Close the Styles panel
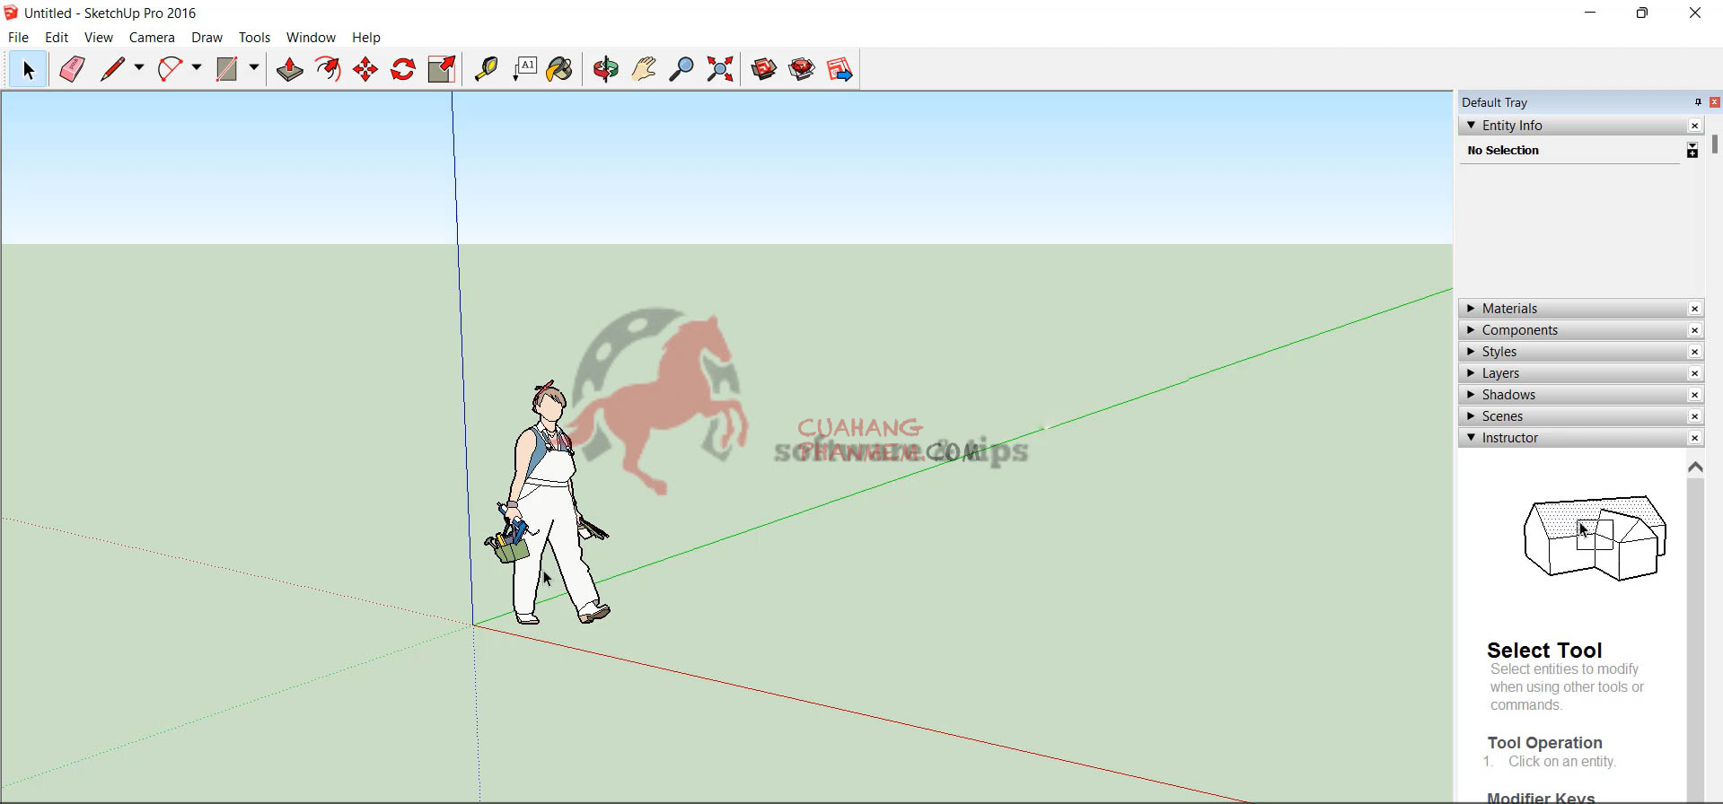Screen dimensions: 1723x804 tap(1694, 352)
